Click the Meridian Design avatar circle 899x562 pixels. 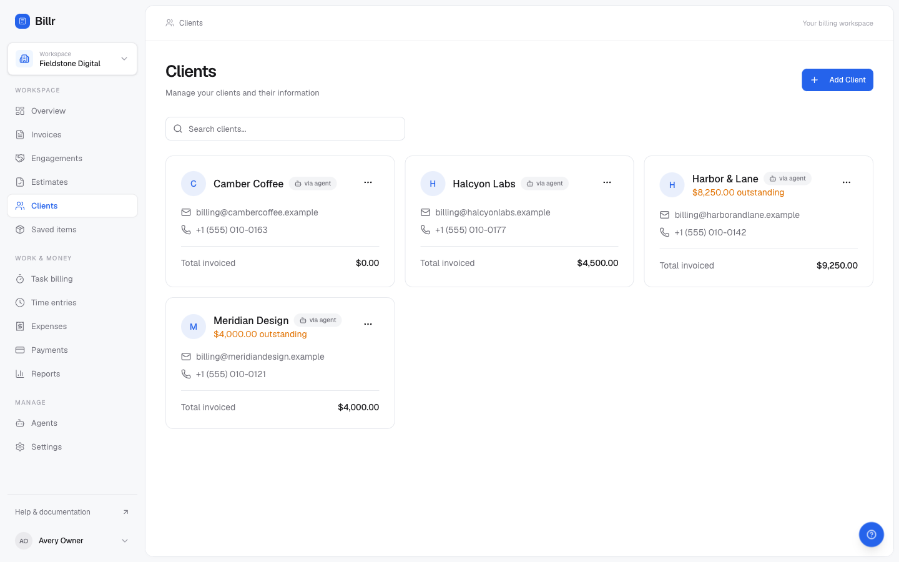194,327
